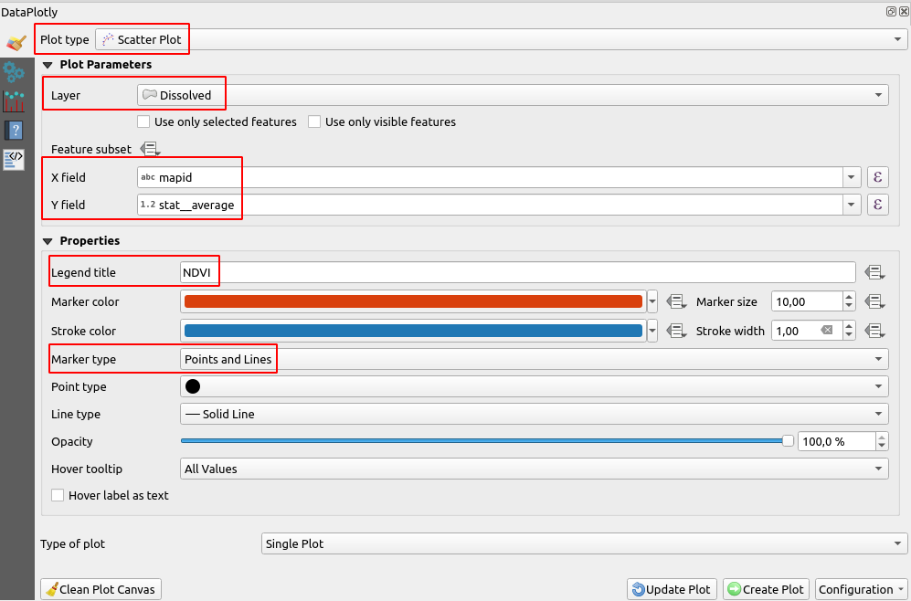The image size is (911, 601).
Task: Open the Plot Settings gears icon in sidebar
Action: (x=14, y=73)
